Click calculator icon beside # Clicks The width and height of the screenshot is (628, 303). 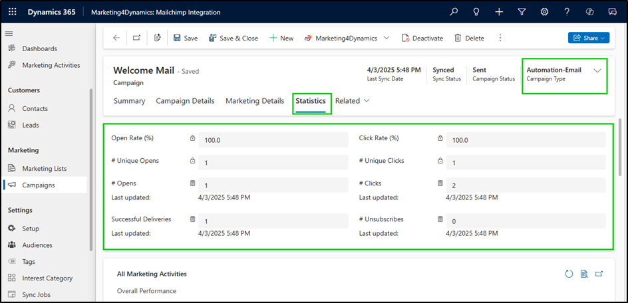(440, 183)
